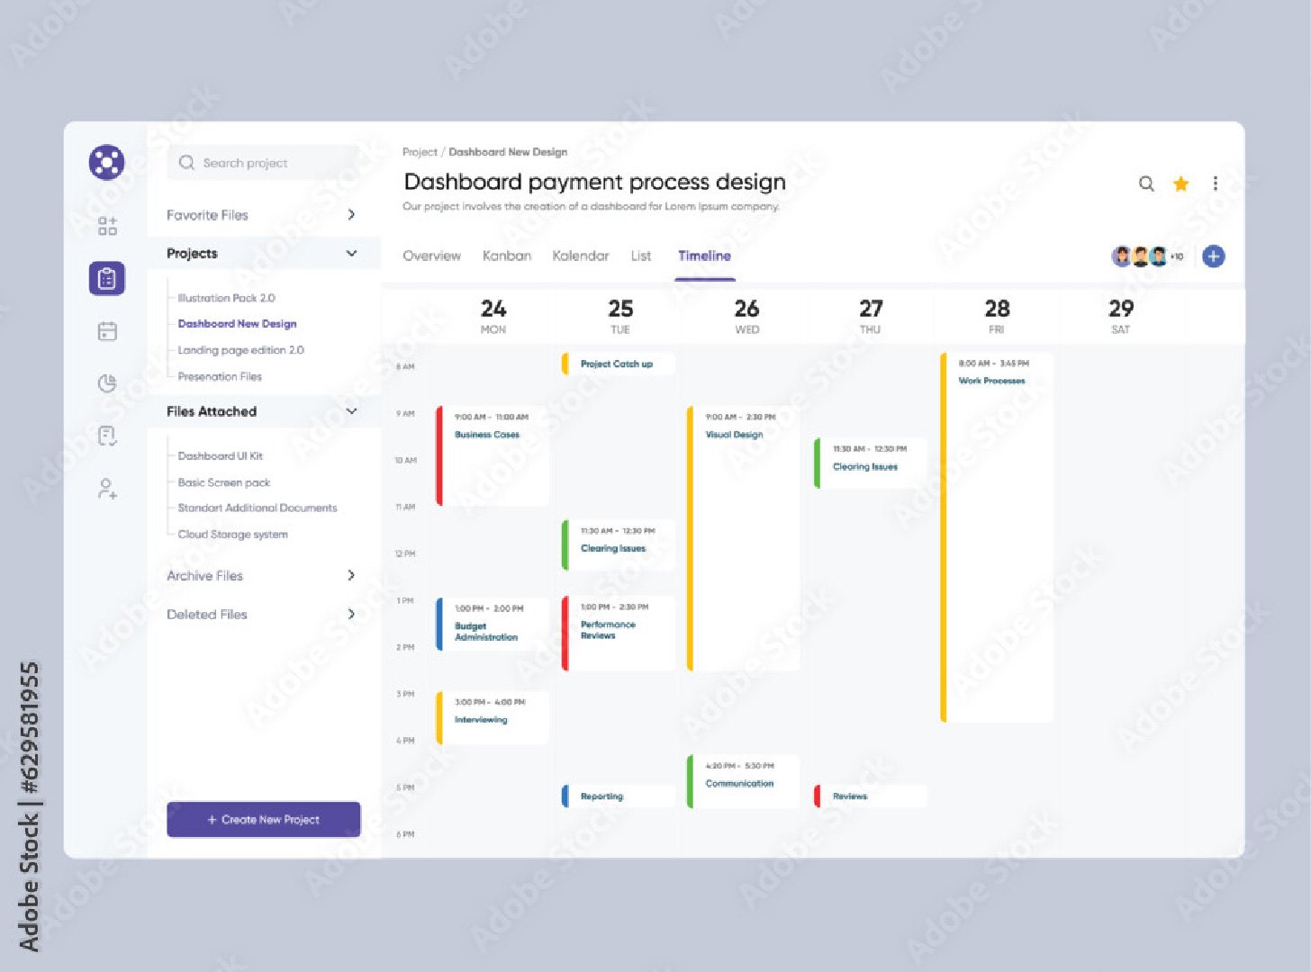
Task: Click the add user sidebar icon
Action: (107, 489)
